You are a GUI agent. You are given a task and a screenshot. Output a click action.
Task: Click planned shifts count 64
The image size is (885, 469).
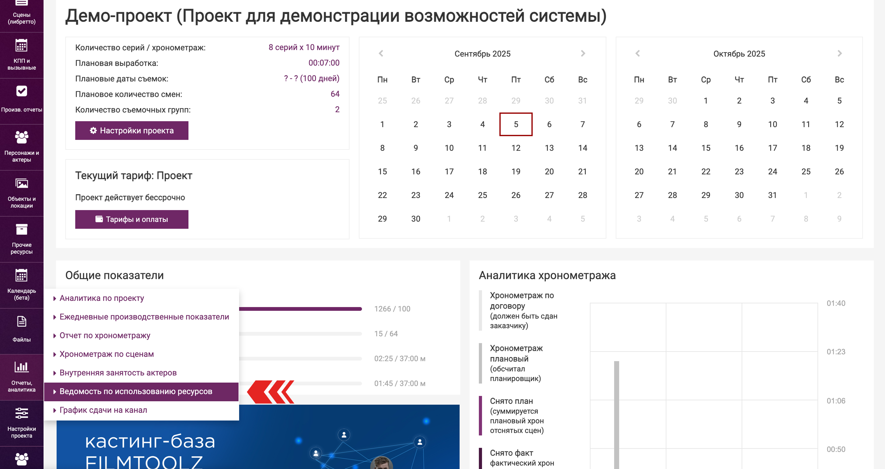[335, 94]
